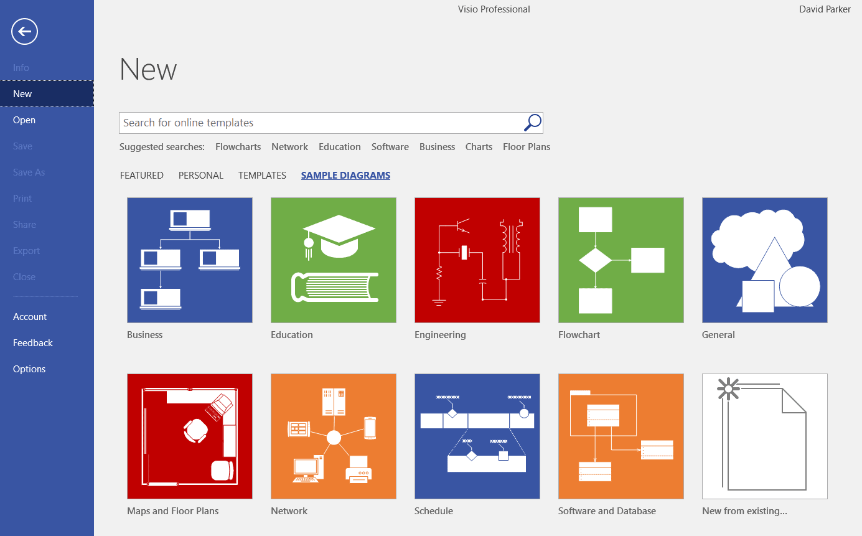Image resolution: width=862 pixels, height=536 pixels.
Task: Open the Engineering sample diagram
Action: tap(477, 260)
